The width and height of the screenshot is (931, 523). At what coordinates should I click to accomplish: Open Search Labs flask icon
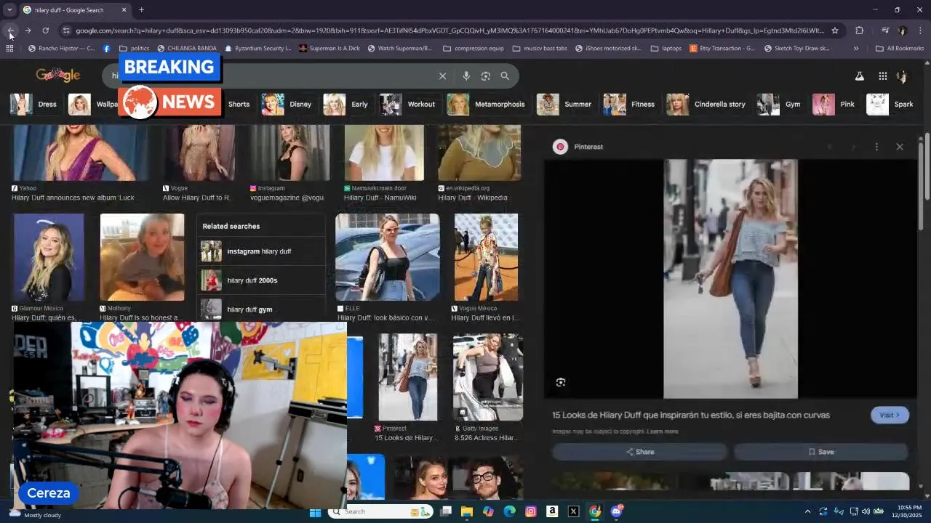[x=859, y=76]
